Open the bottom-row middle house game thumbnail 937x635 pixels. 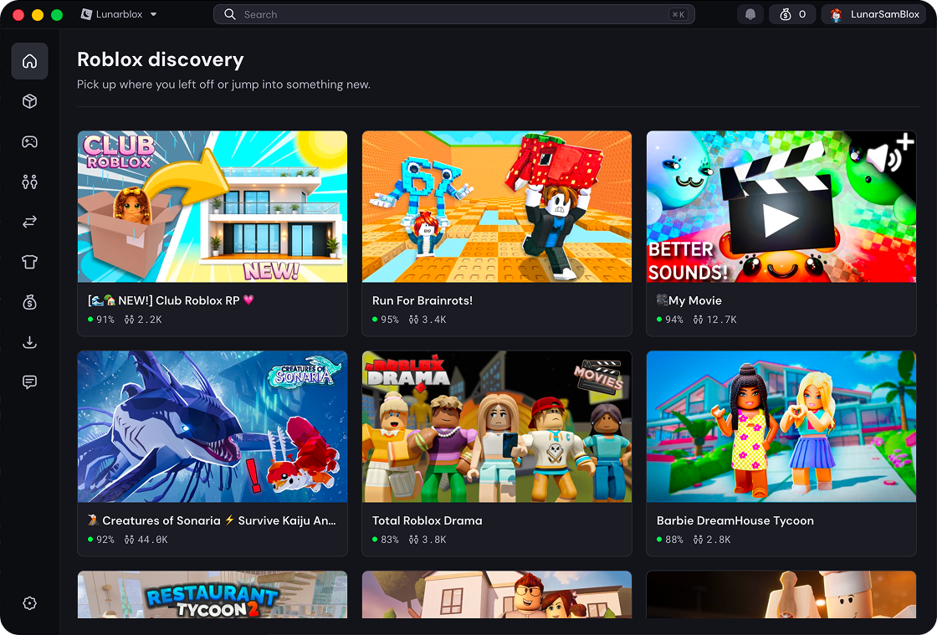[497, 595]
